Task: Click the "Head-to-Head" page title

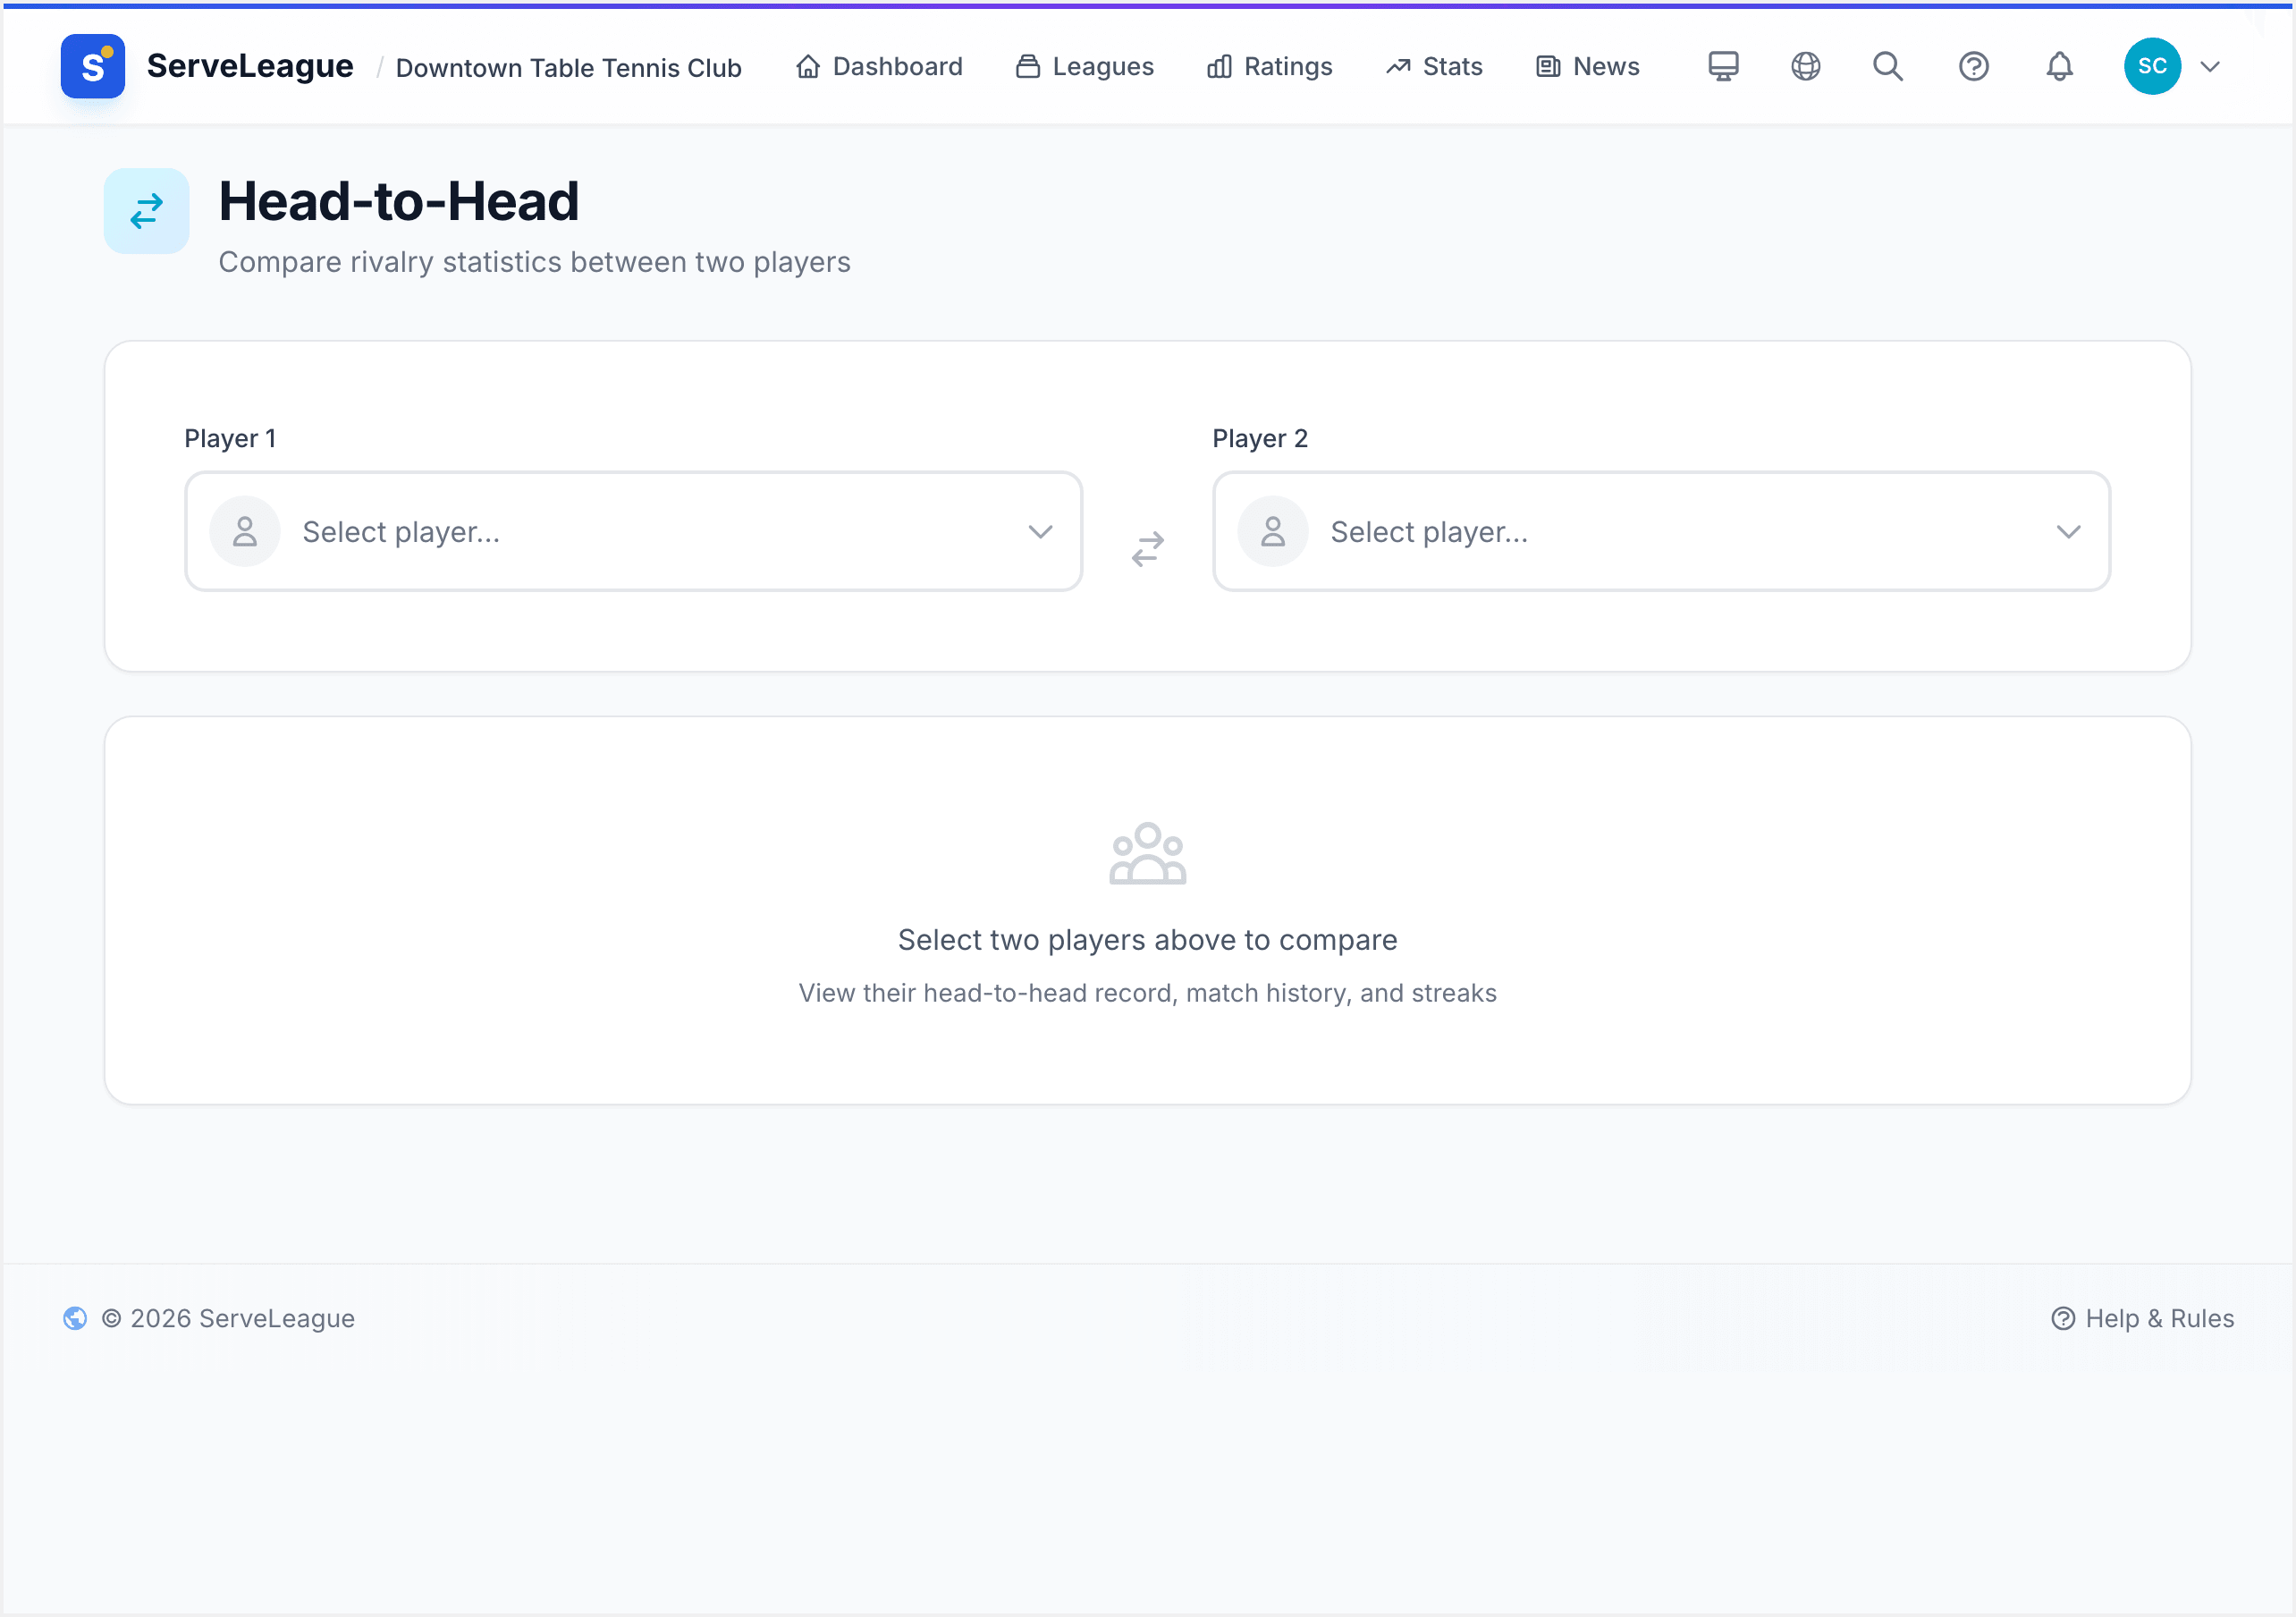Action: click(x=399, y=201)
